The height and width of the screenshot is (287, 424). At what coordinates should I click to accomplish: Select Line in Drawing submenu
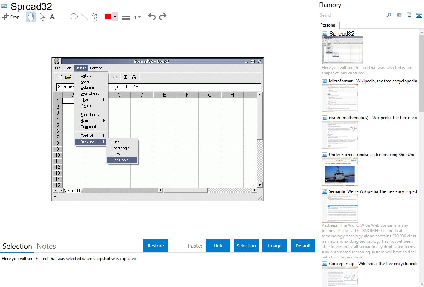pyautogui.click(x=122, y=142)
